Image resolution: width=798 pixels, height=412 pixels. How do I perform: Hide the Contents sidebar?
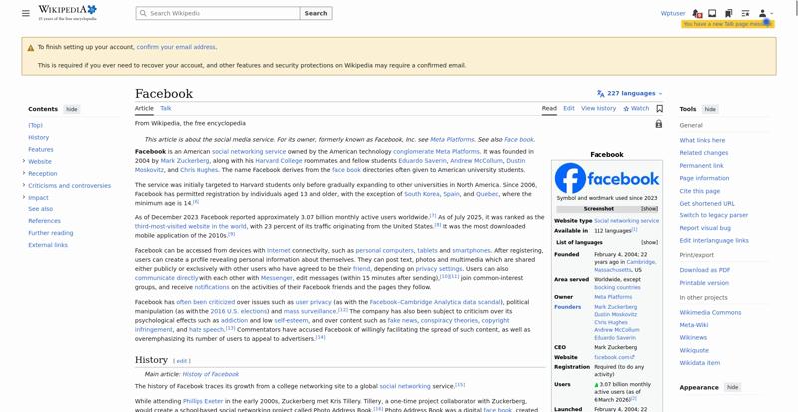coord(71,109)
